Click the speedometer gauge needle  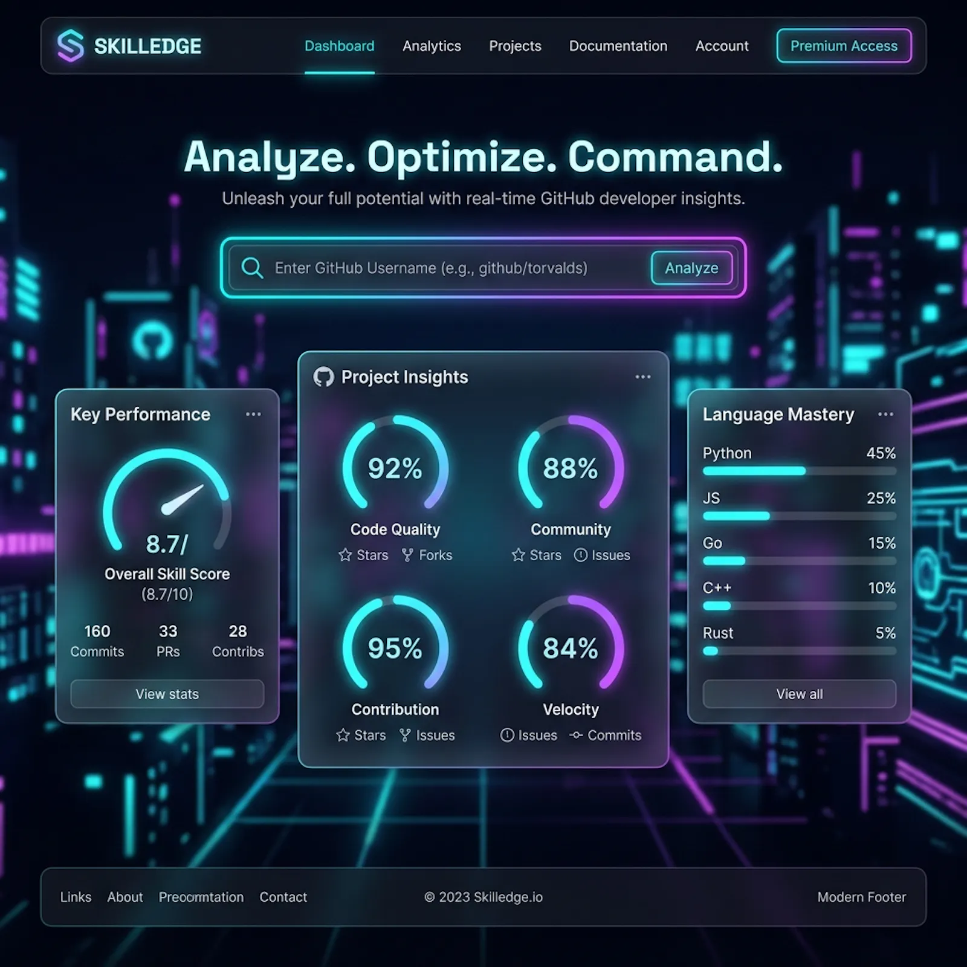tap(182, 500)
